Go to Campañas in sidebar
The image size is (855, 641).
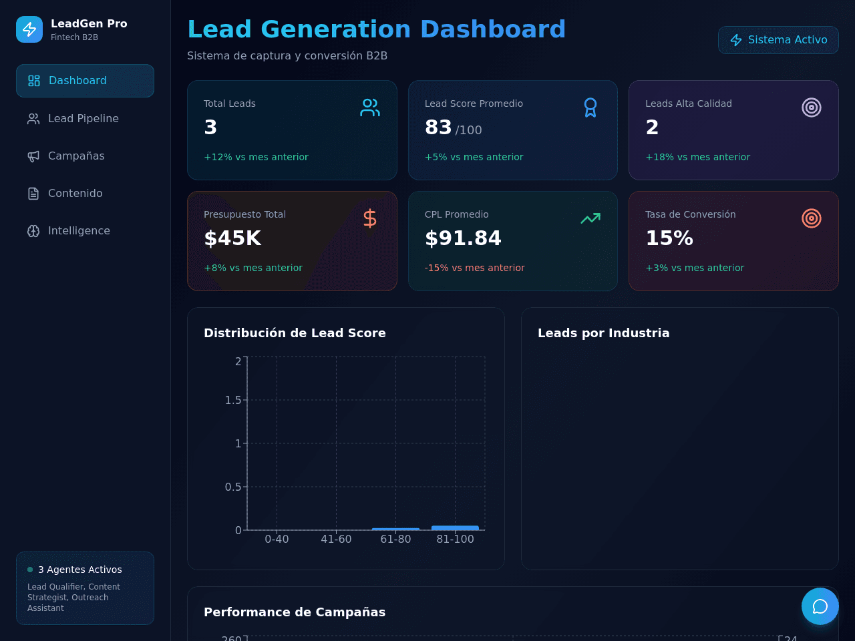pyautogui.click(x=85, y=156)
